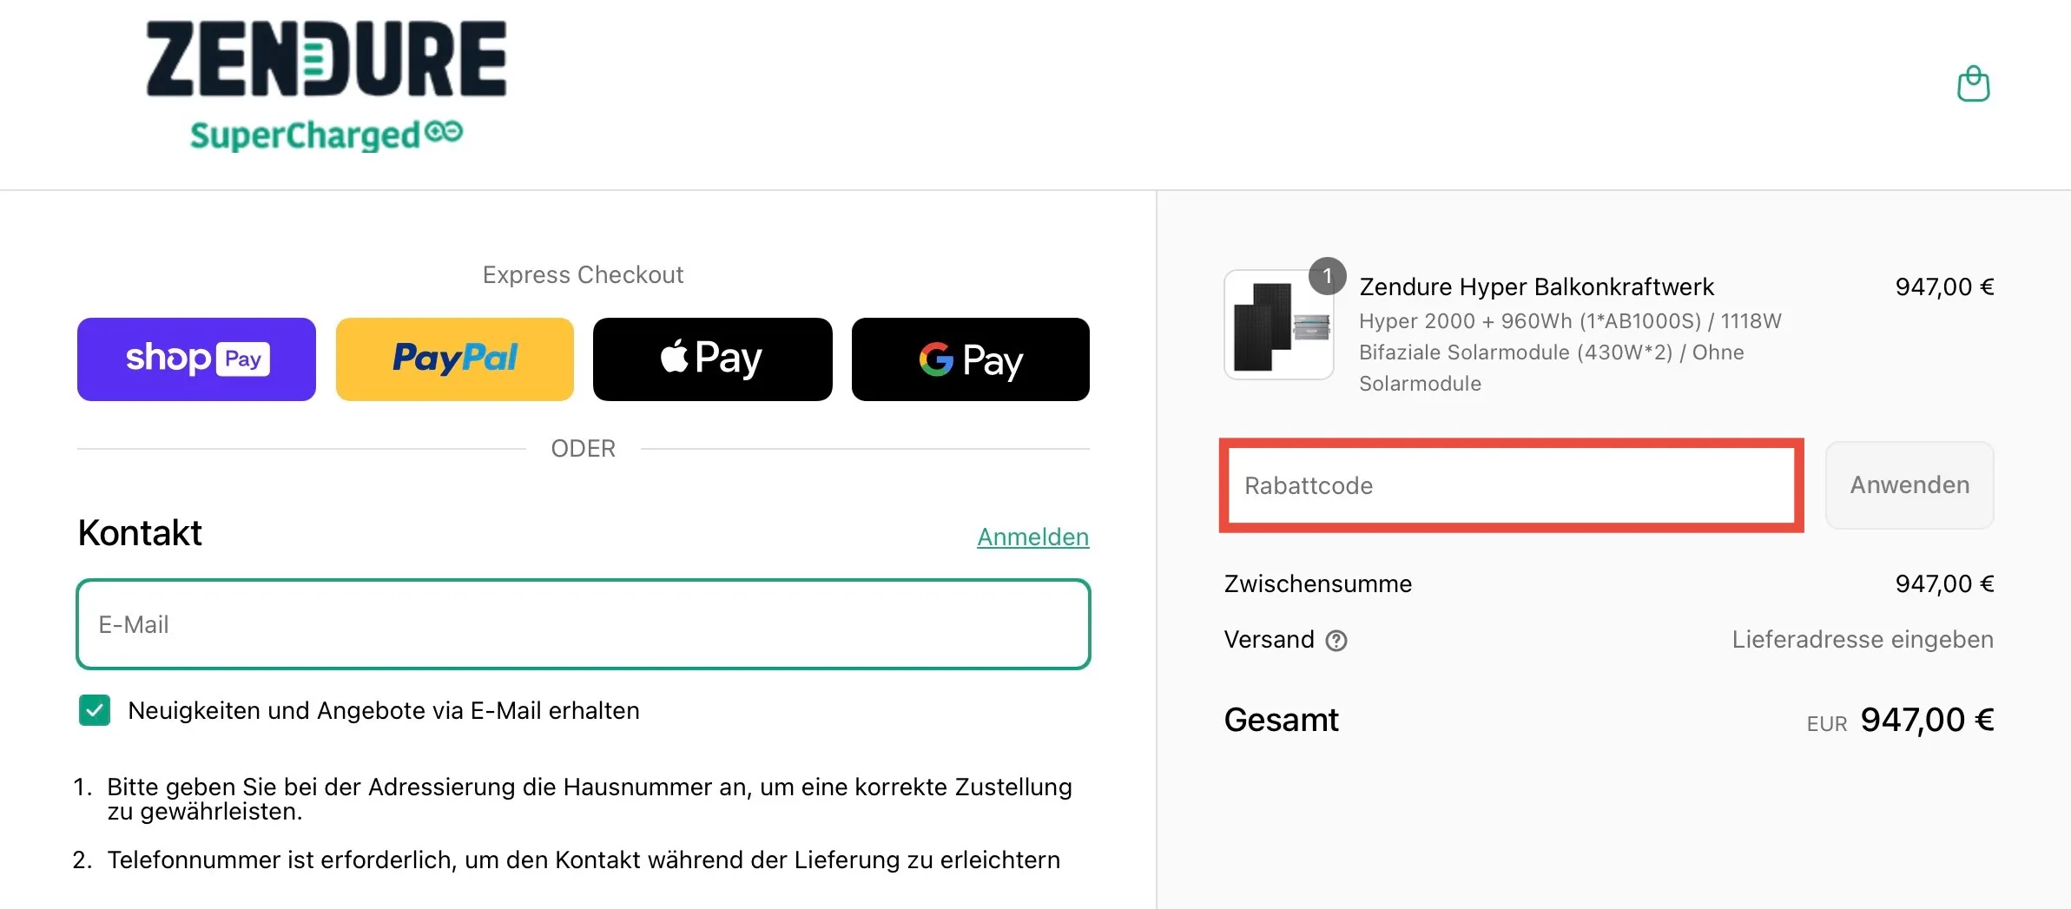The height and width of the screenshot is (909, 2071).
Task: Open the Versand help question-mark icon
Action: 1336,641
